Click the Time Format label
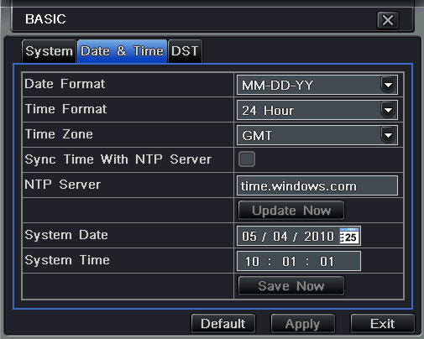This screenshot has height=339, width=424. click(65, 109)
